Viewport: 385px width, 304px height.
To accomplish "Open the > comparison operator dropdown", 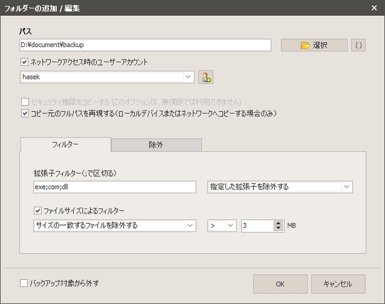I will point(230,225).
